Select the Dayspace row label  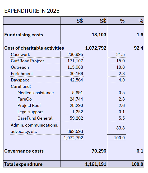(20, 80)
